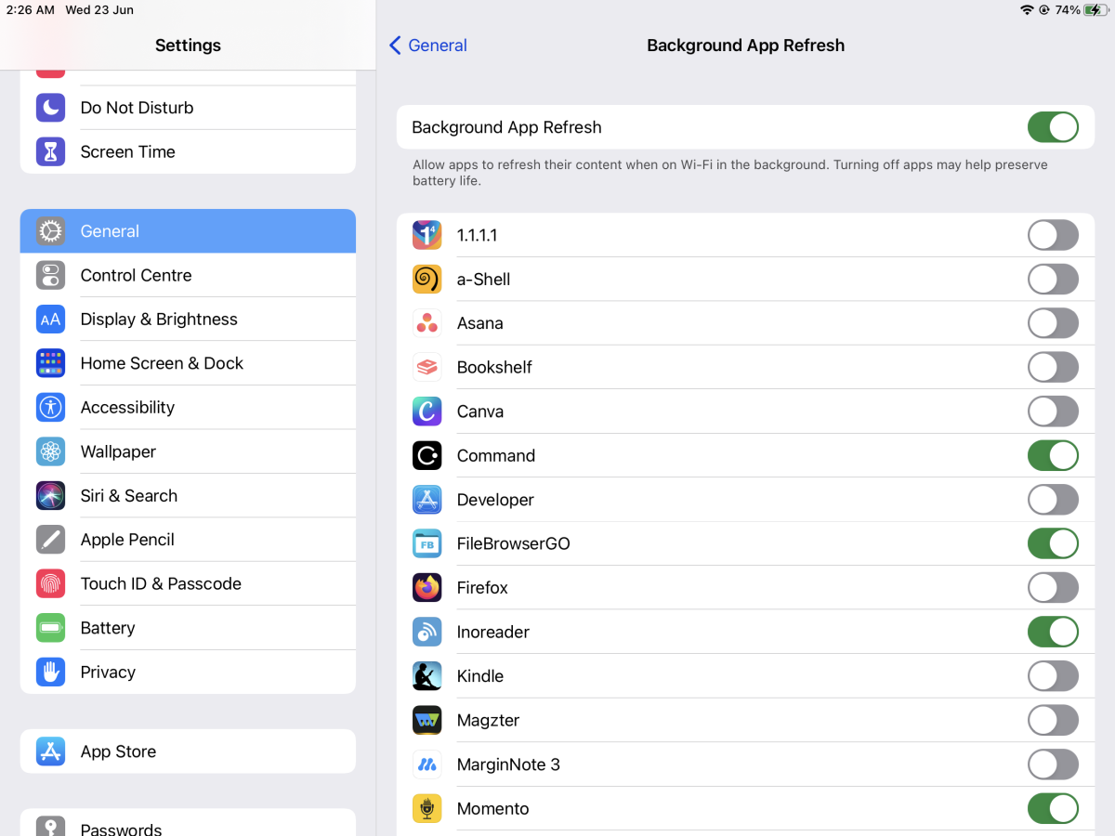Go back to General settings
This screenshot has width=1115, height=836.
click(427, 46)
